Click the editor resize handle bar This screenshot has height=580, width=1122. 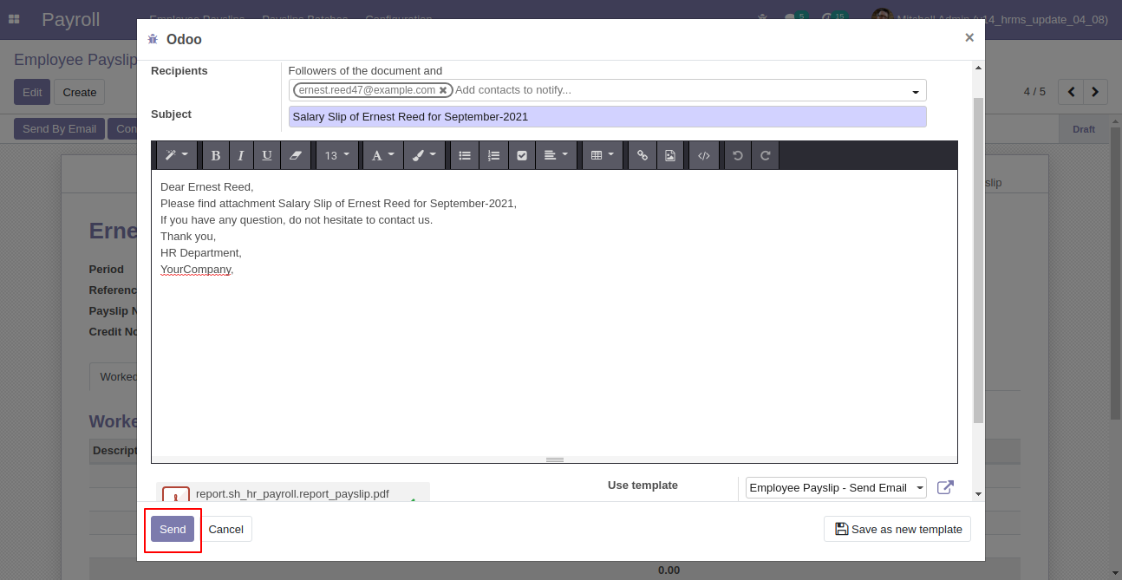(555, 459)
